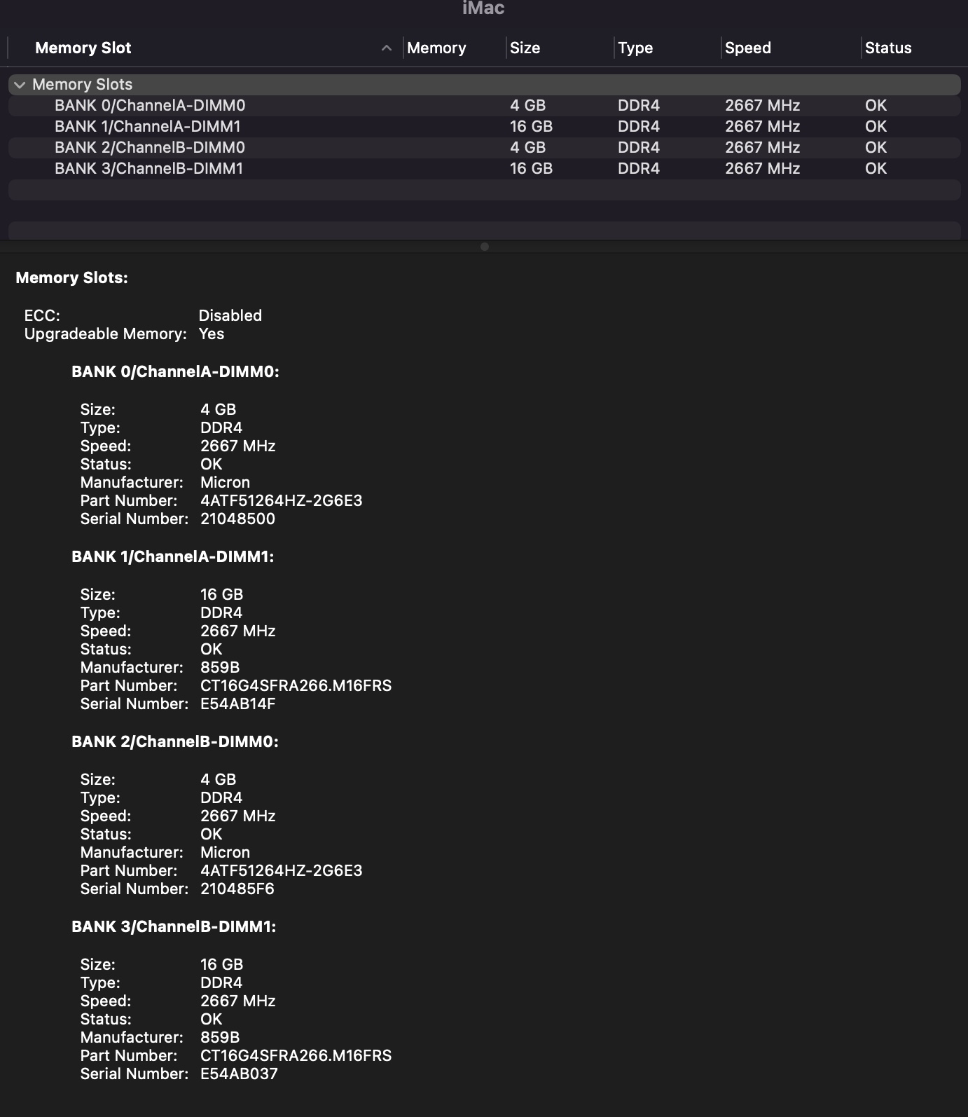The image size is (968, 1117).
Task: Click 4 GB size in BANK 0 table row
Action: click(x=527, y=106)
